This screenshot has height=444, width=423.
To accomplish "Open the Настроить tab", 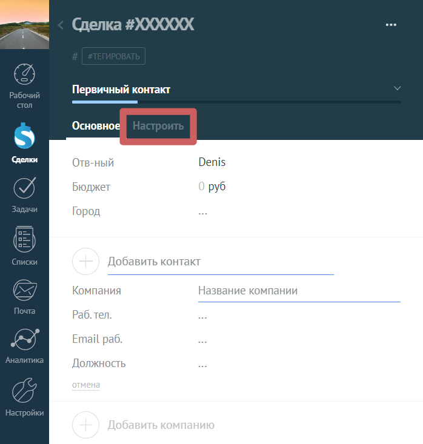I will [x=158, y=126].
